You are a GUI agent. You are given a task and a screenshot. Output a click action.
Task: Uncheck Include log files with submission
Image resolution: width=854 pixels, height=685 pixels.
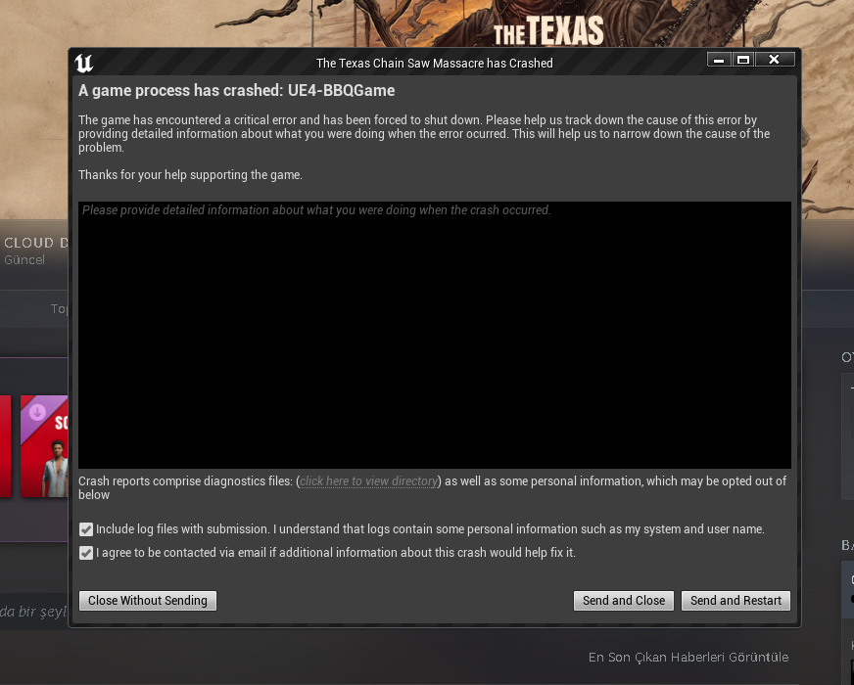tap(86, 529)
